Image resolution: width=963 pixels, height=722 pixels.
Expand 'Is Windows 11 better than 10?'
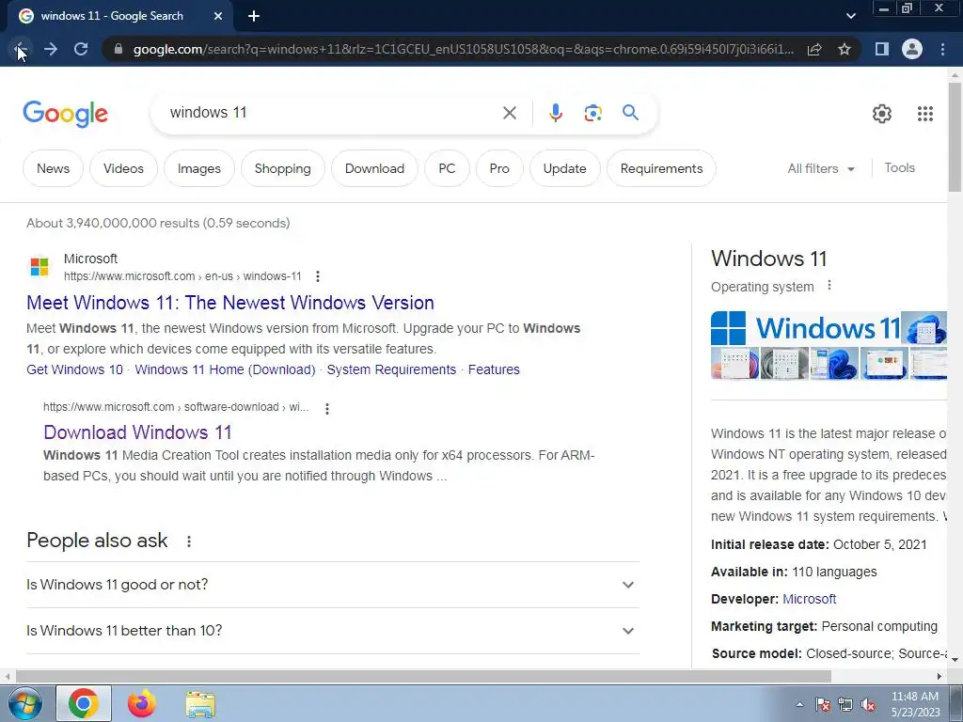click(332, 631)
